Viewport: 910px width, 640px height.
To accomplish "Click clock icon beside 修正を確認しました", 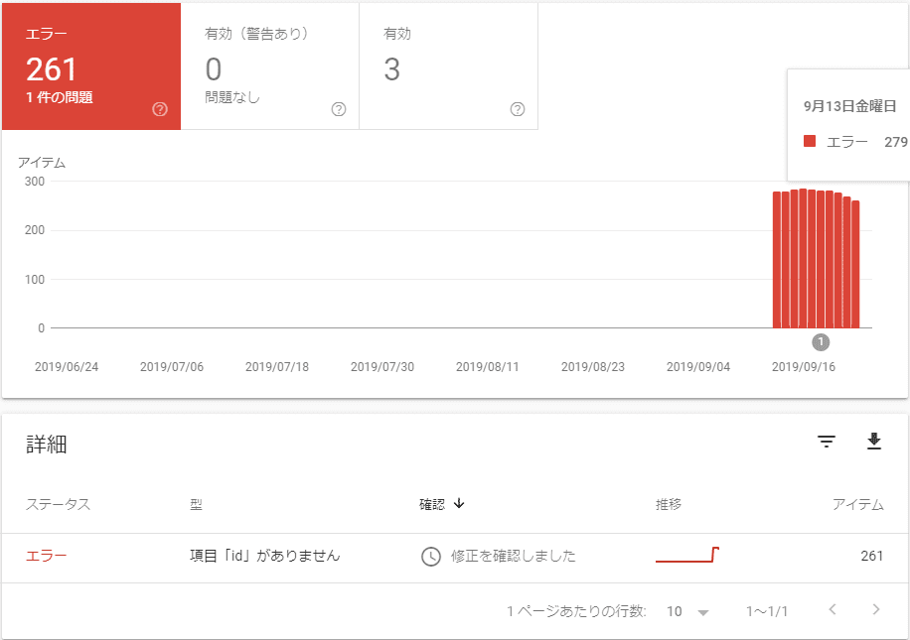I will click(x=430, y=556).
